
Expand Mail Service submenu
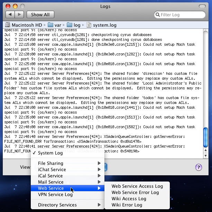tap(67, 182)
